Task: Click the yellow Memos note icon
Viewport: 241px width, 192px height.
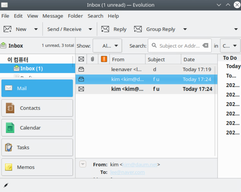Action: point(9,167)
